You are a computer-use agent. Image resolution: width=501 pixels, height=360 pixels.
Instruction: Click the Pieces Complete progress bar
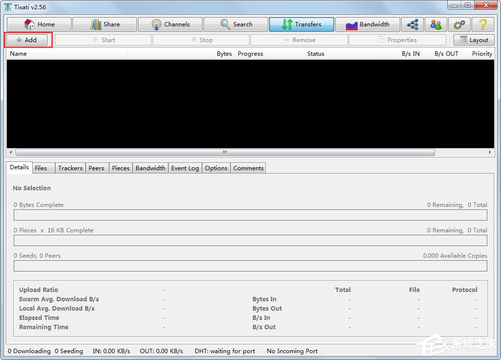pos(250,241)
